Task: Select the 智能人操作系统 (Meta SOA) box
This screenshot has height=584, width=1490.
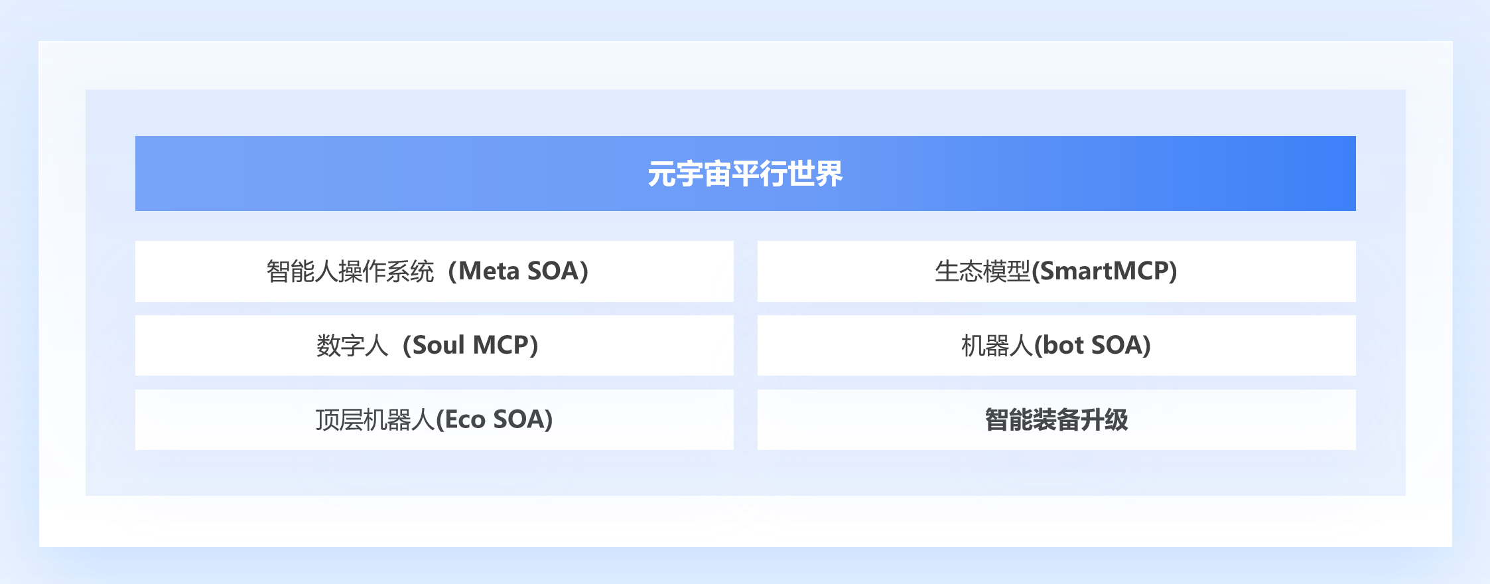Action: pos(435,271)
